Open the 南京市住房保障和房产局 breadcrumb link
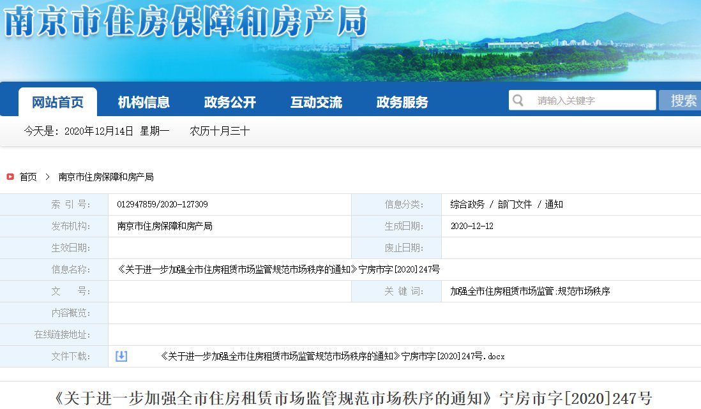Screen dimensions: 701x409 pyautogui.click(x=106, y=177)
